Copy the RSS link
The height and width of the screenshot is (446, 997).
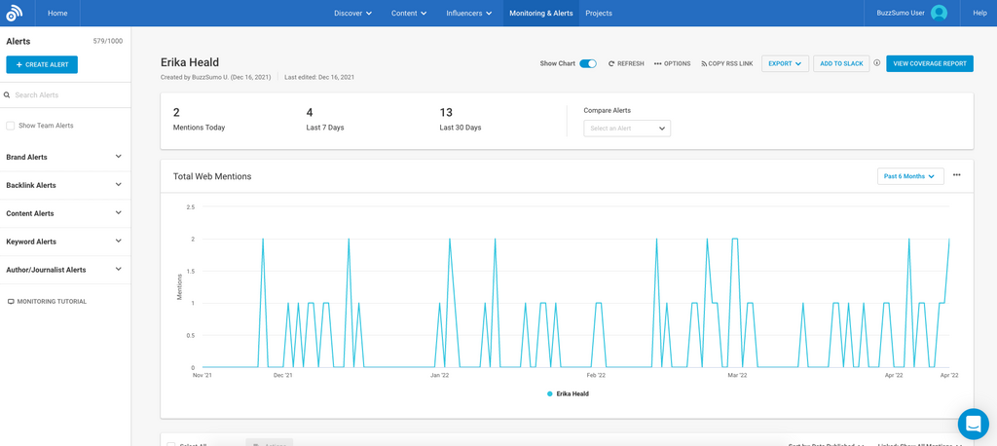click(726, 63)
